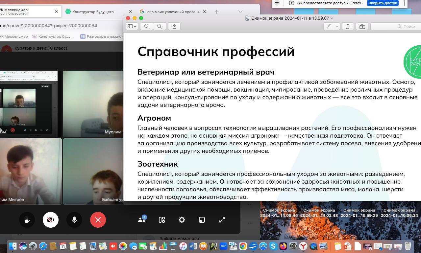End the call with red button
This screenshot has height=253, width=421.
coord(98,220)
